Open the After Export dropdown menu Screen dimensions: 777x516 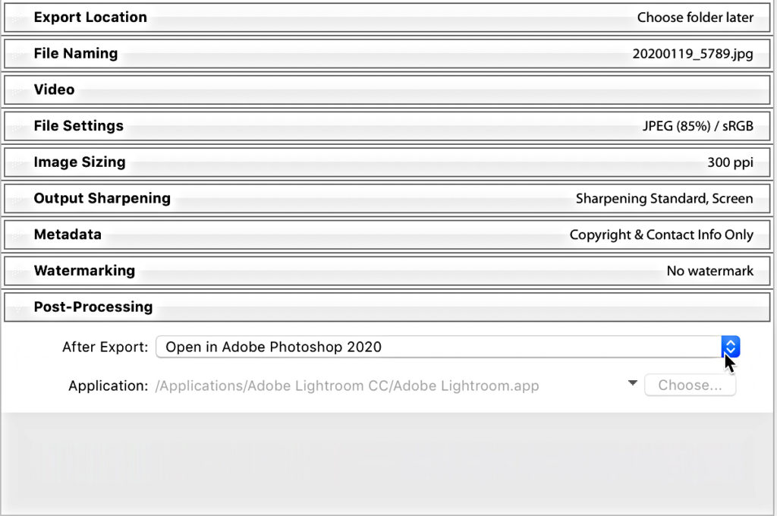pyautogui.click(x=448, y=347)
